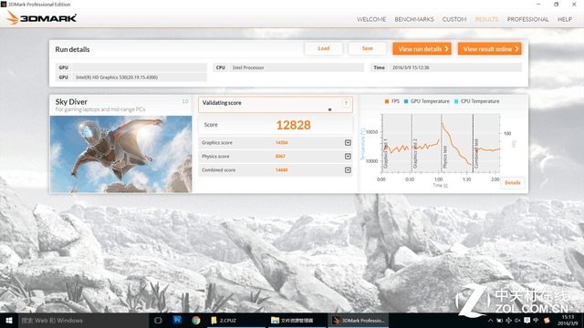The width and height of the screenshot is (584, 328).
Task: Click the validating score help question mark
Action: click(x=346, y=103)
